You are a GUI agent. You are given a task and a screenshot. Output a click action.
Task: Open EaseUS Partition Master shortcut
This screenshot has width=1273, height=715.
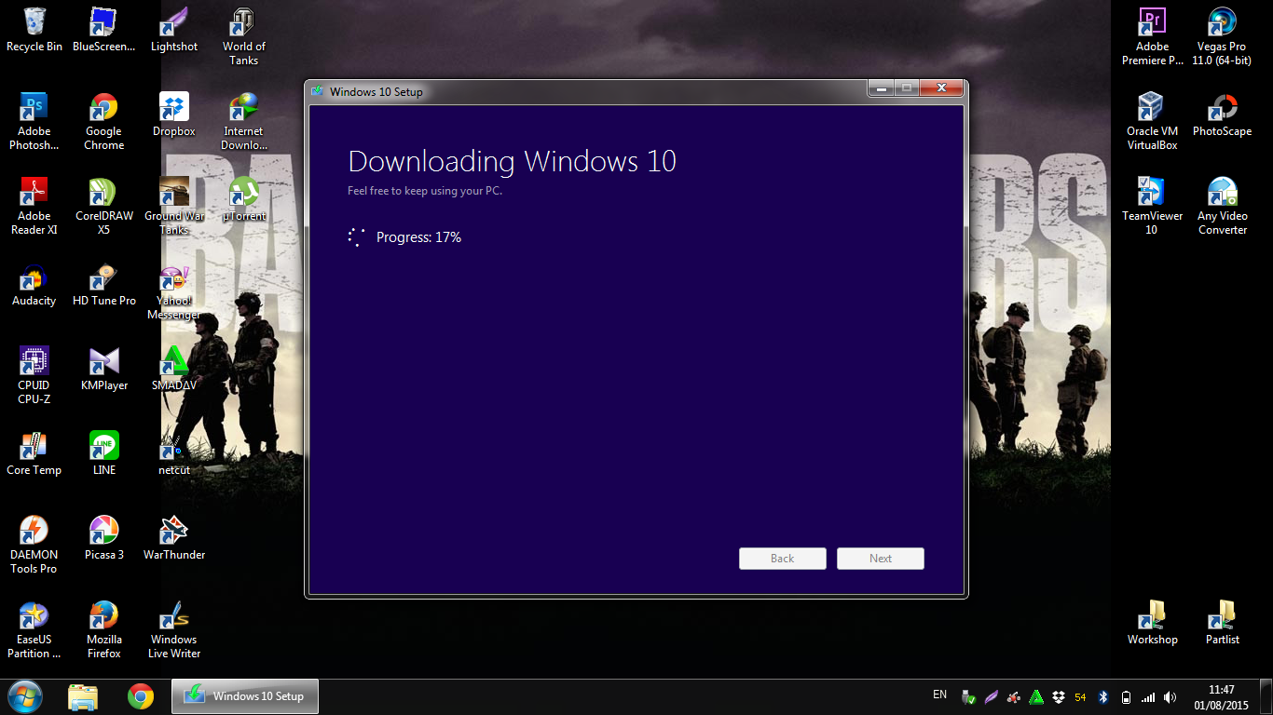[34, 629]
